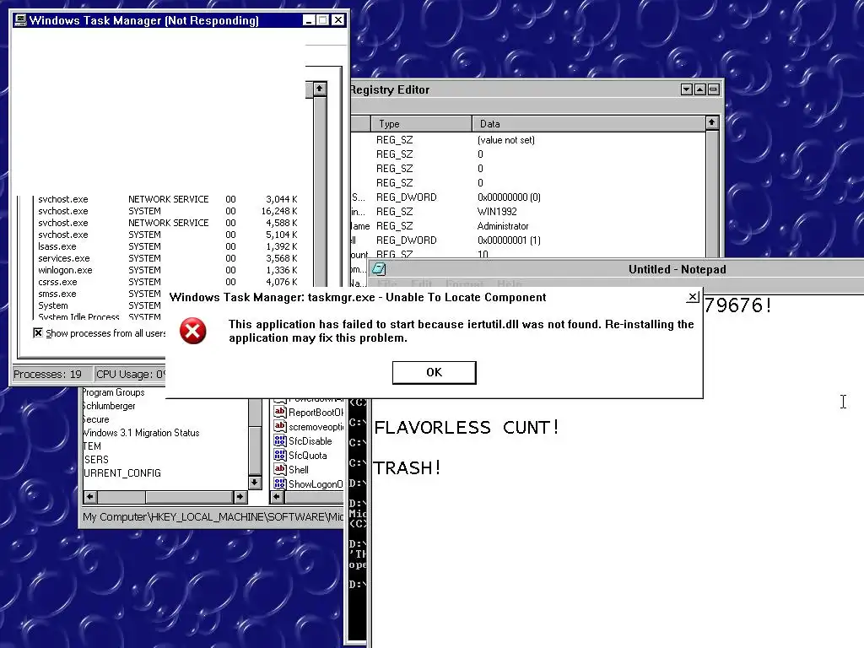Click the registry tree vertical scrollbar thumb
The height and width of the screenshot is (648, 864).
[x=255, y=451]
